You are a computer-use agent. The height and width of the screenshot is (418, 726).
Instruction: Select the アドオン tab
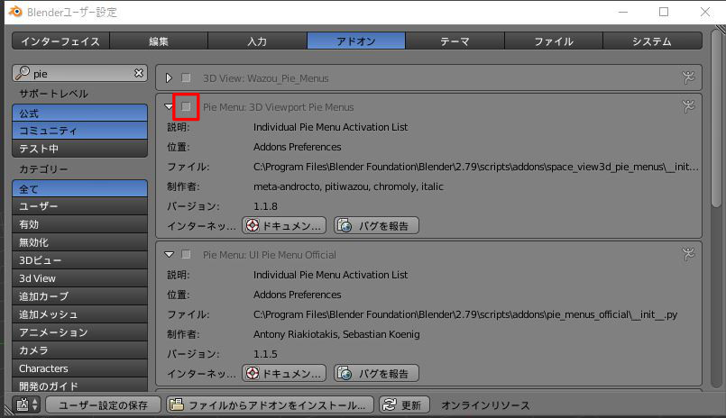tap(356, 41)
